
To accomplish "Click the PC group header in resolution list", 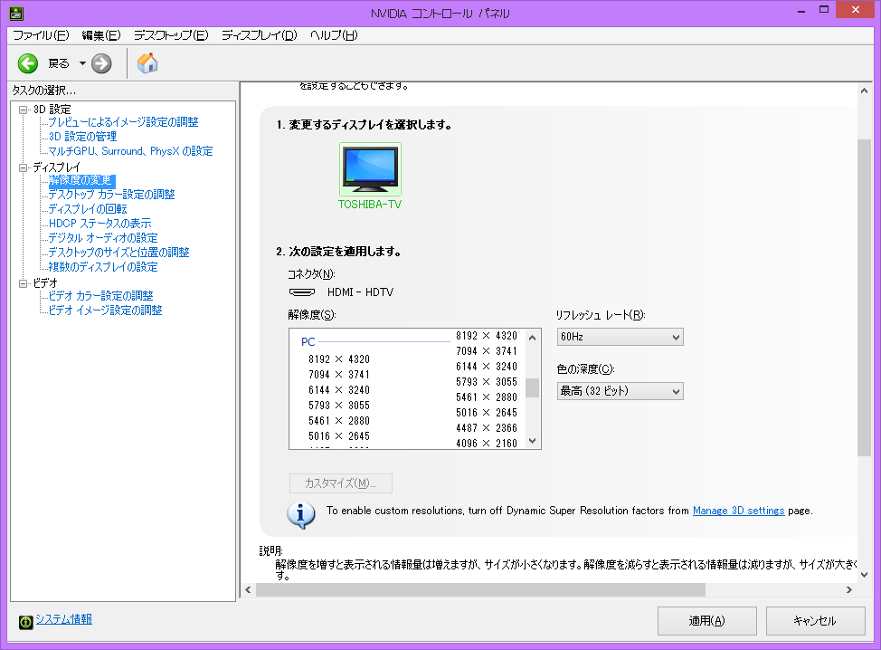I will tap(308, 342).
